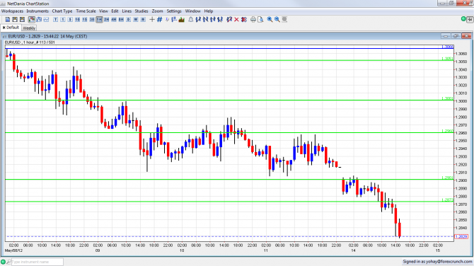Set time scale to 2 hours
474x266 pixels.
[106, 19]
